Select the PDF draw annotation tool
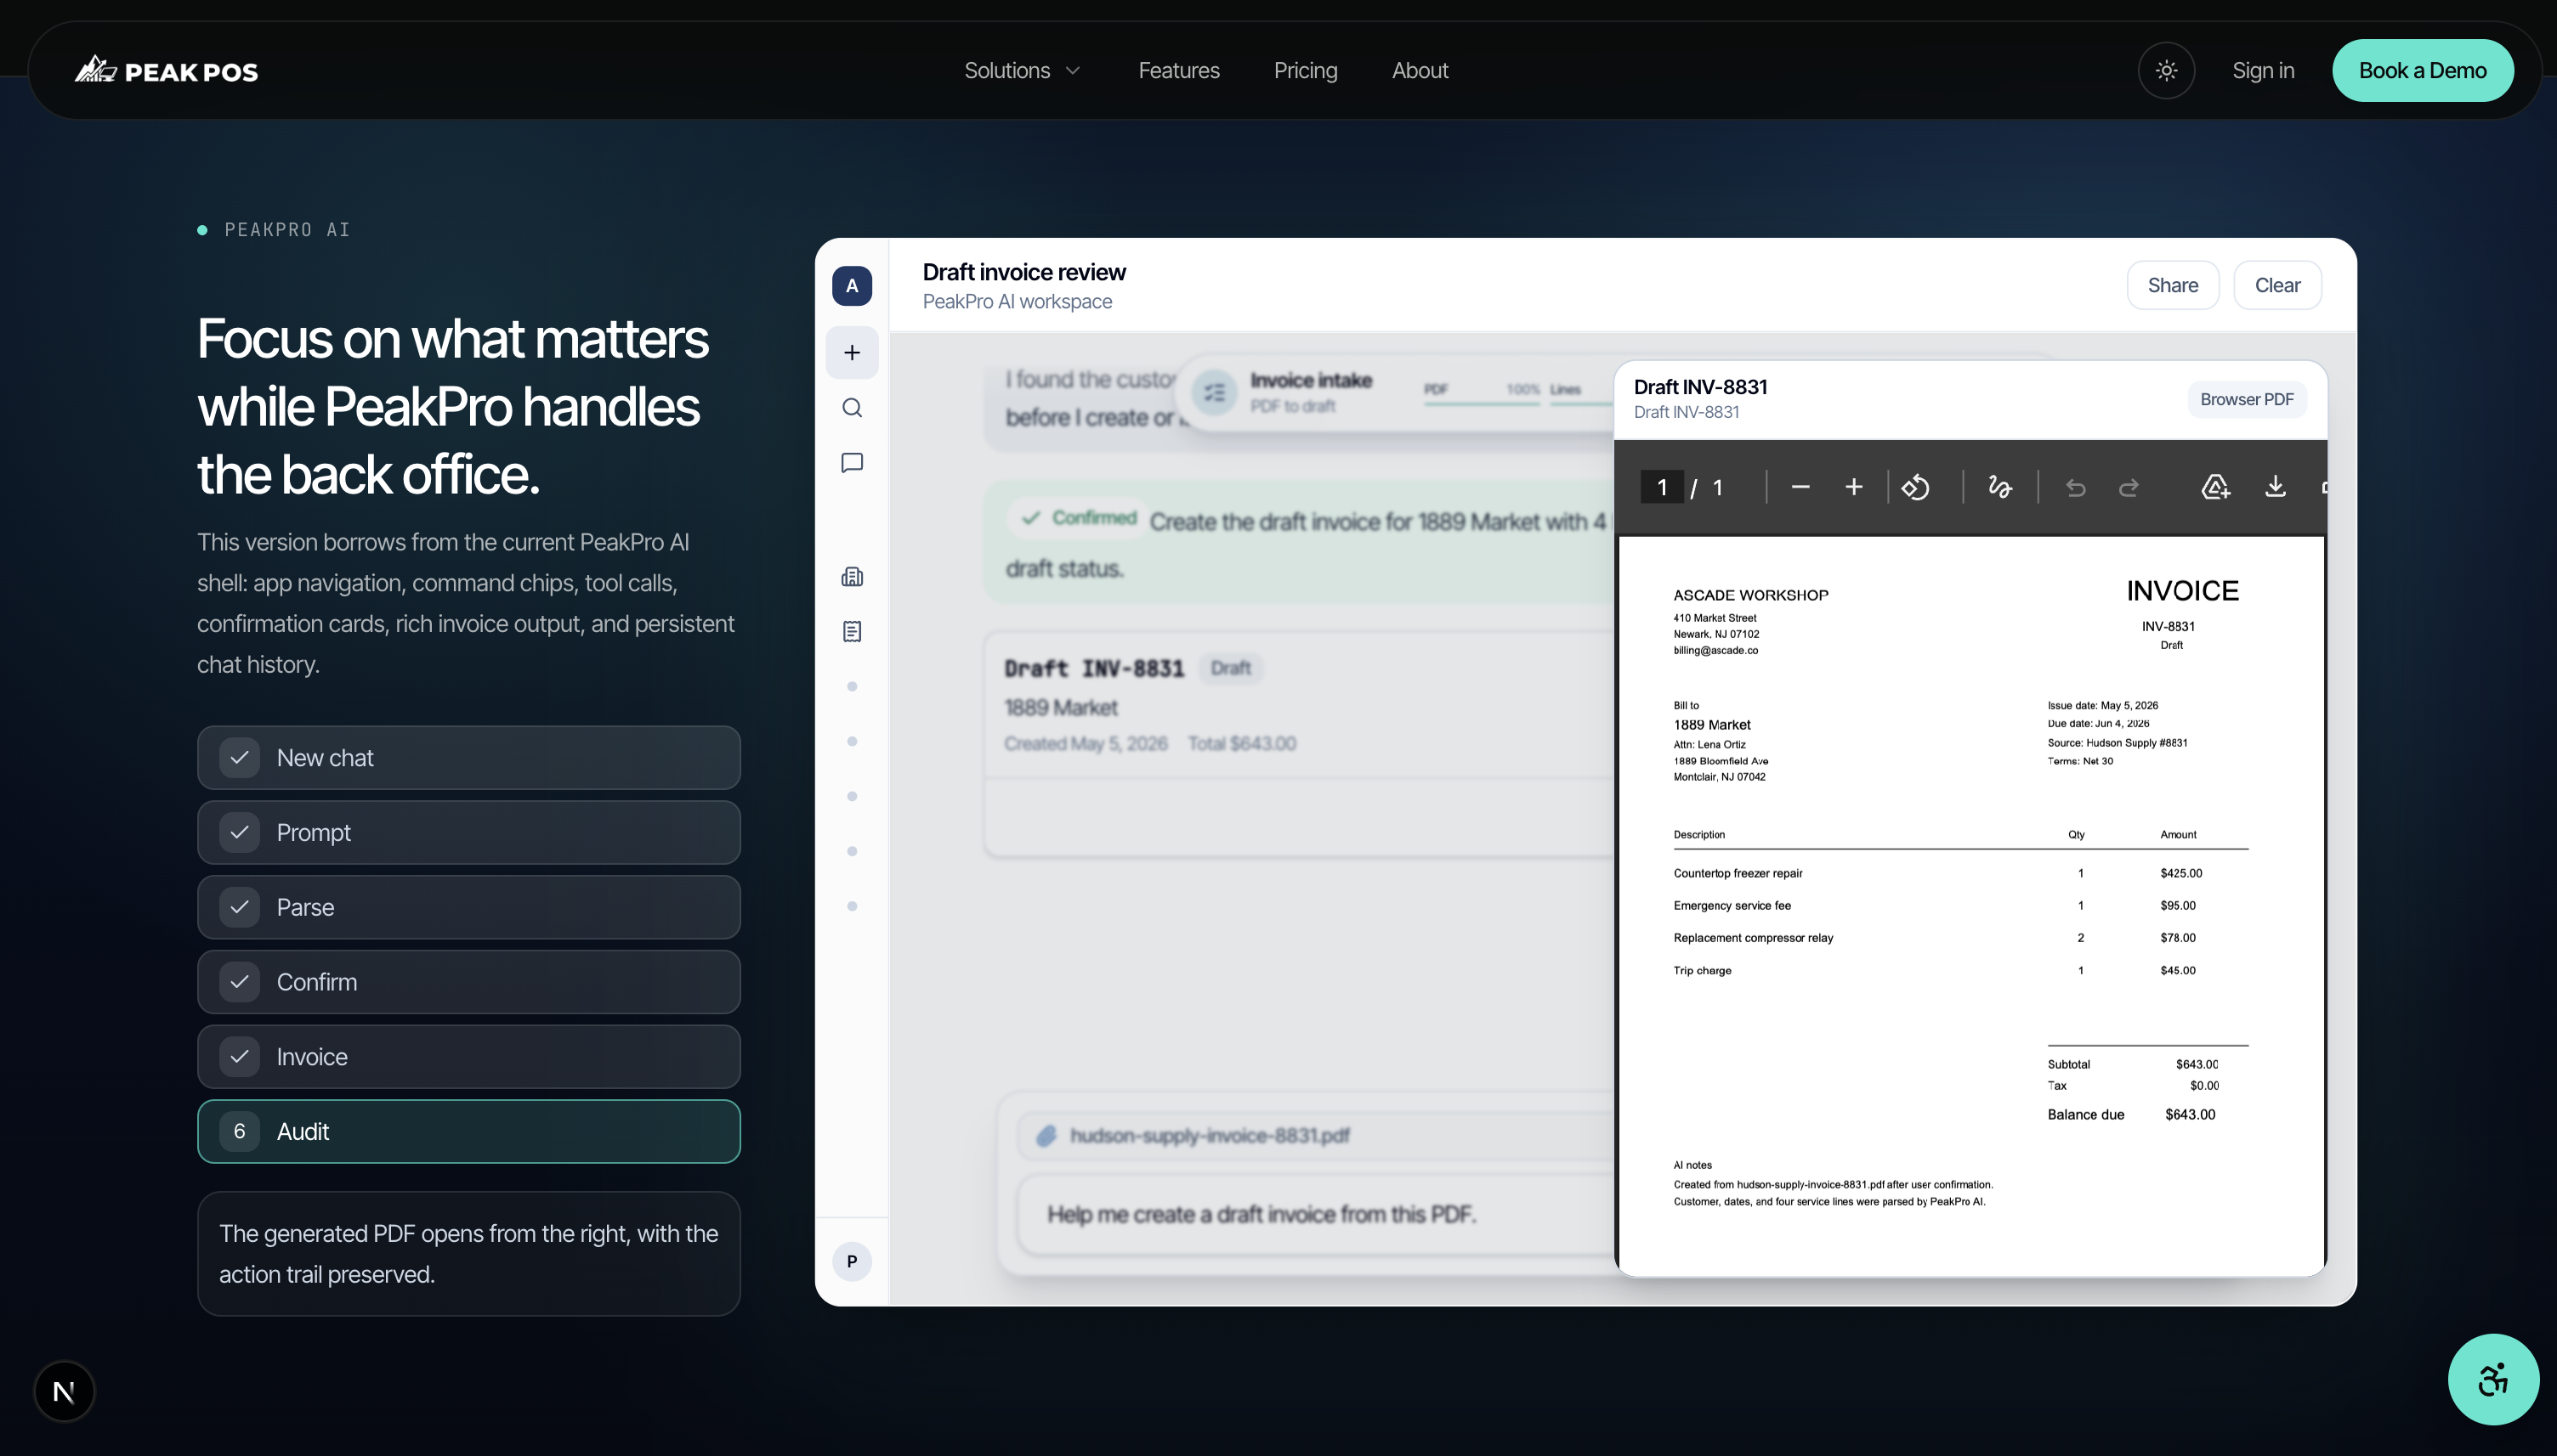This screenshot has height=1456, width=2557. coord(1999,487)
